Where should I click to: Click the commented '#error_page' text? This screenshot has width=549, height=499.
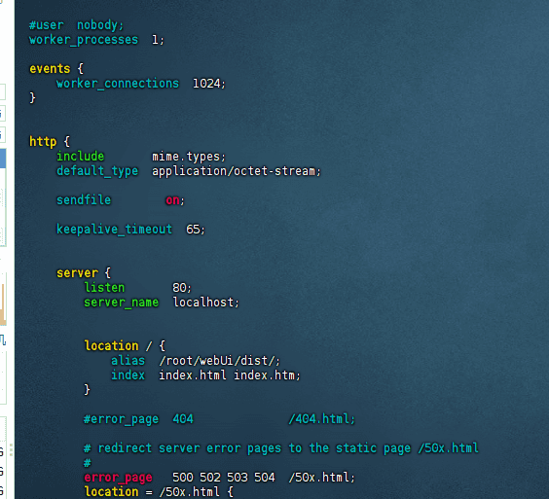121,419
